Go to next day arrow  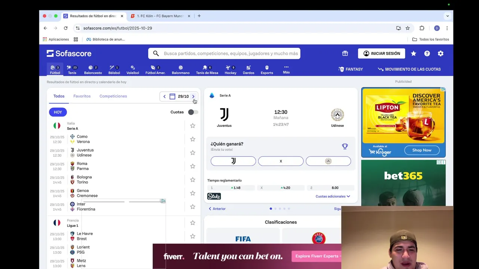(193, 96)
